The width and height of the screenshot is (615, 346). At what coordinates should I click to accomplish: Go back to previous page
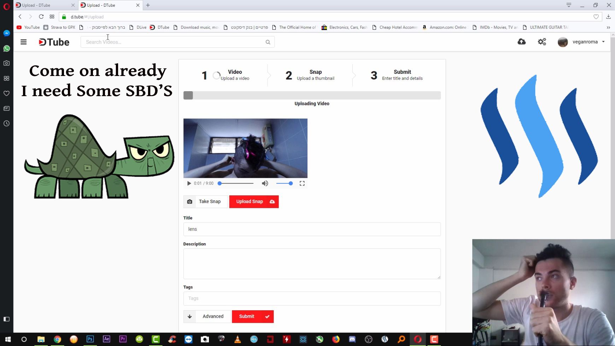pyautogui.click(x=20, y=17)
